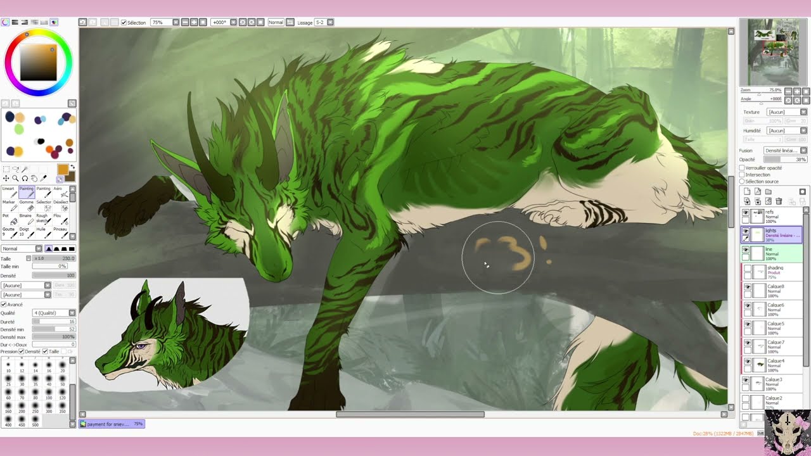This screenshot has width=811, height=456.
Task: Enable Verrouiller opacité checkbox
Action: pos(742,168)
